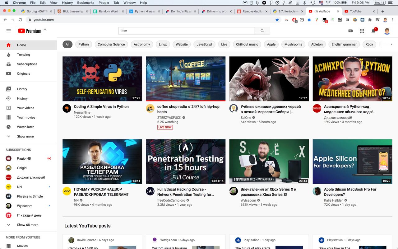Click the search magnifier button
This screenshot has height=249, width=398.
[x=262, y=31]
